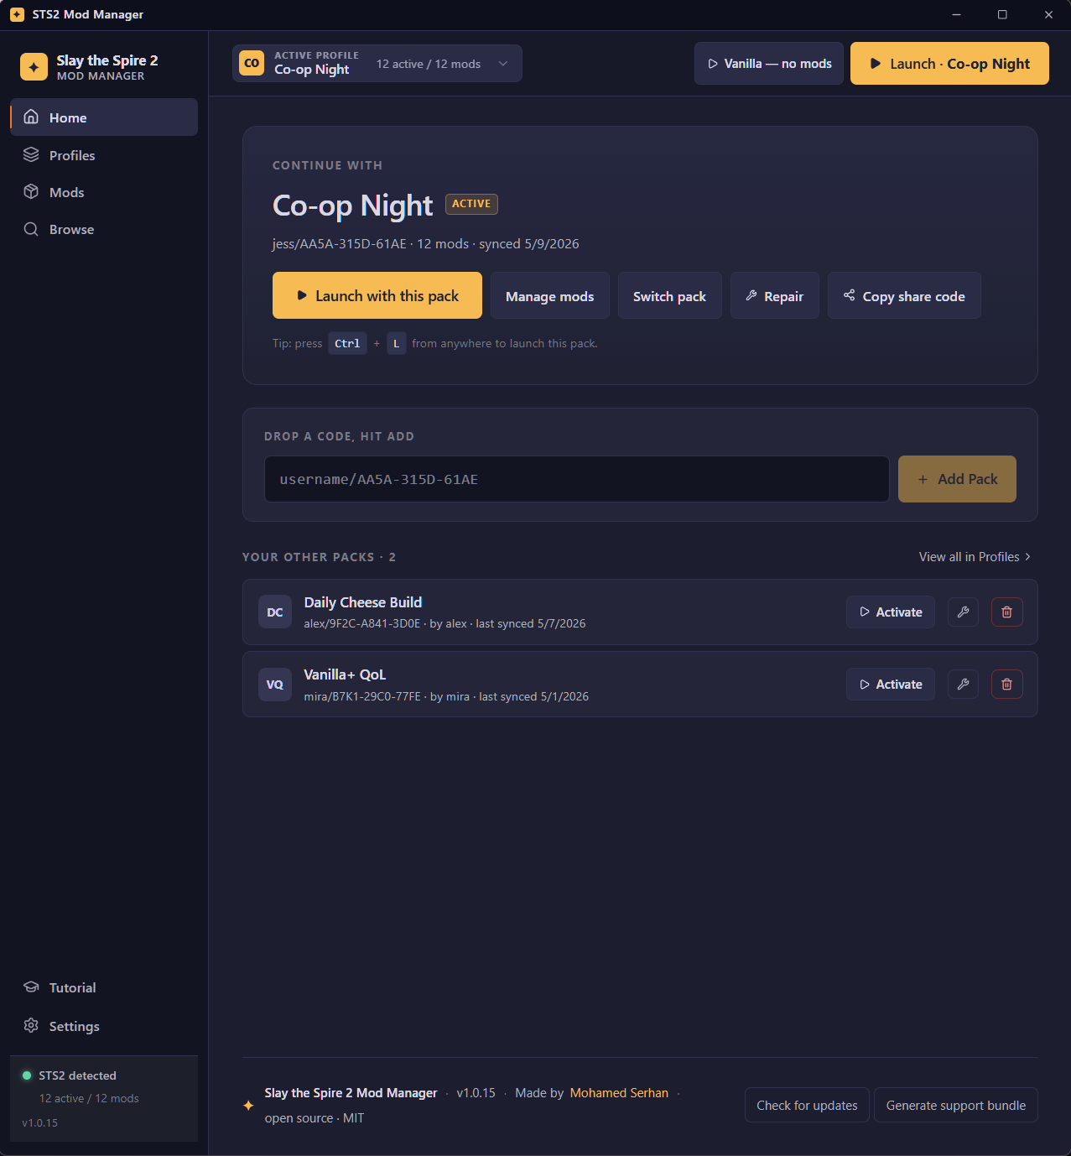Viewport: 1071px width, 1156px height.
Task: Close the STS2 Mod Manager window
Action: [x=1048, y=14]
